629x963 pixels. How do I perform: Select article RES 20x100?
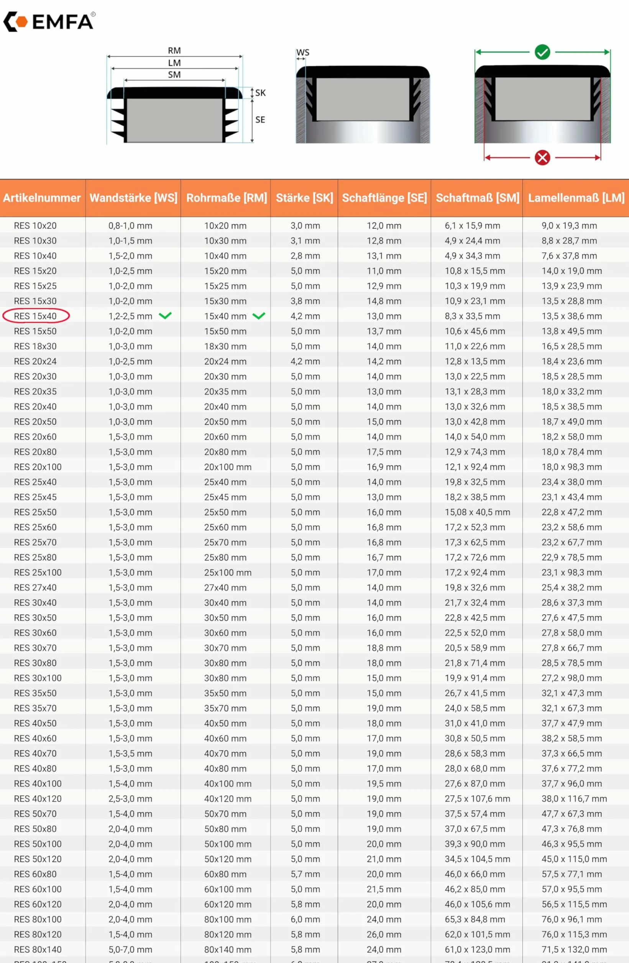pos(38,467)
